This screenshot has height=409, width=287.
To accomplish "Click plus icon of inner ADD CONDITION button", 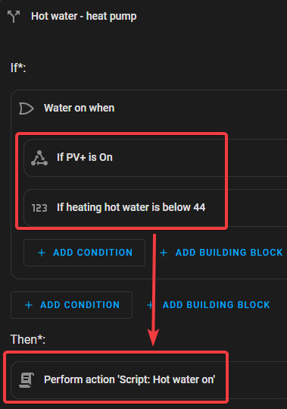I will coord(42,253).
